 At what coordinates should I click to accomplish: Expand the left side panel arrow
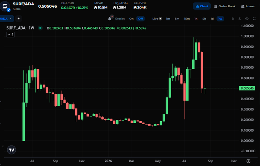click(3, 146)
